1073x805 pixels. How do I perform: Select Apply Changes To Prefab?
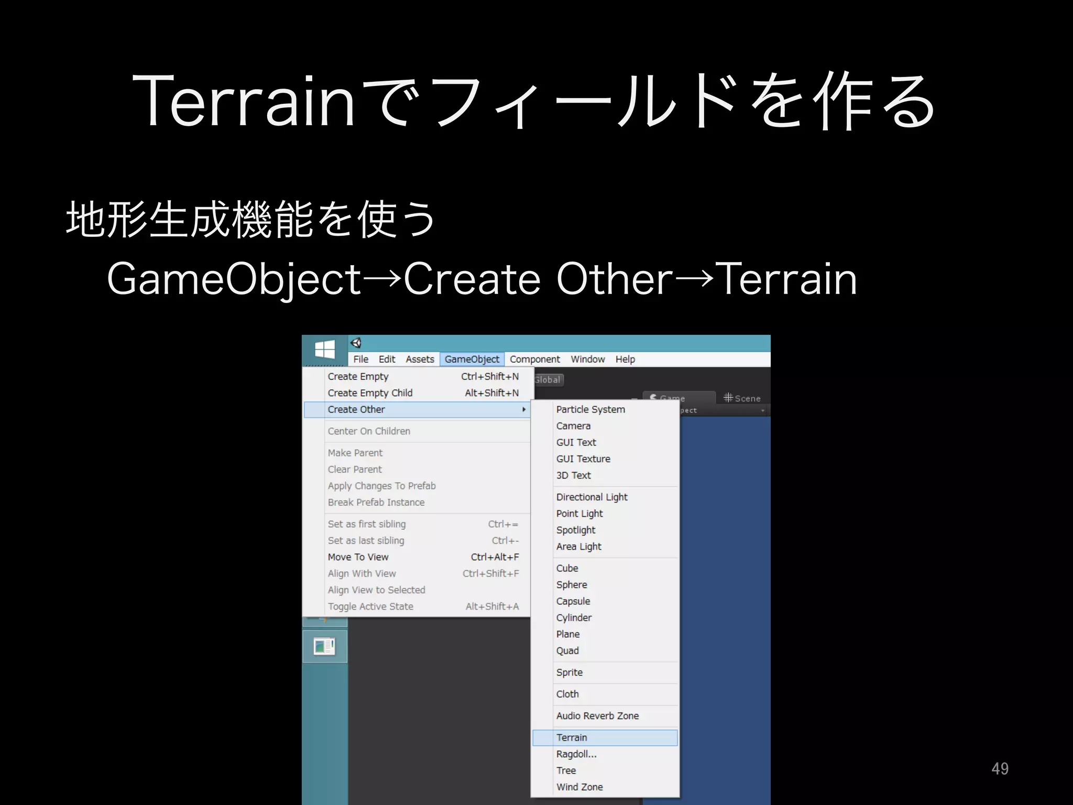[417, 485]
